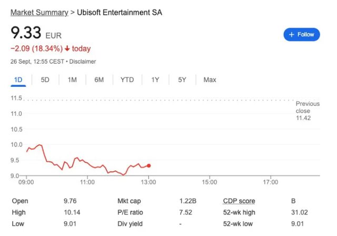Show the 1M chart range
This screenshot has width=337, height=236.
(x=72, y=80)
